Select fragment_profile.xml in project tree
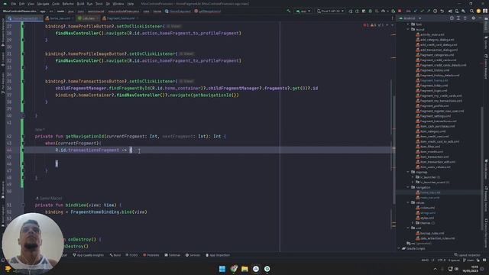The height and width of the screenshot is (275, 489). [x=432, y=105]
